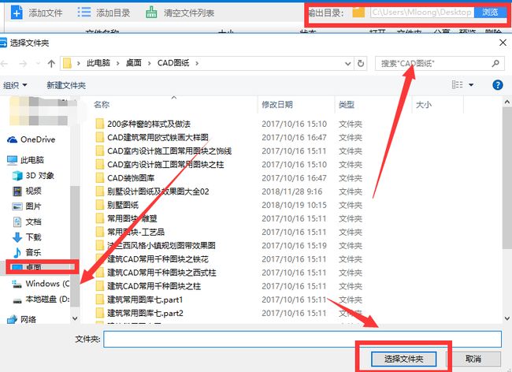Select folder CAD室内设计施工图常用图块之柱
512x372 pixels.
[x=160, y=165]
